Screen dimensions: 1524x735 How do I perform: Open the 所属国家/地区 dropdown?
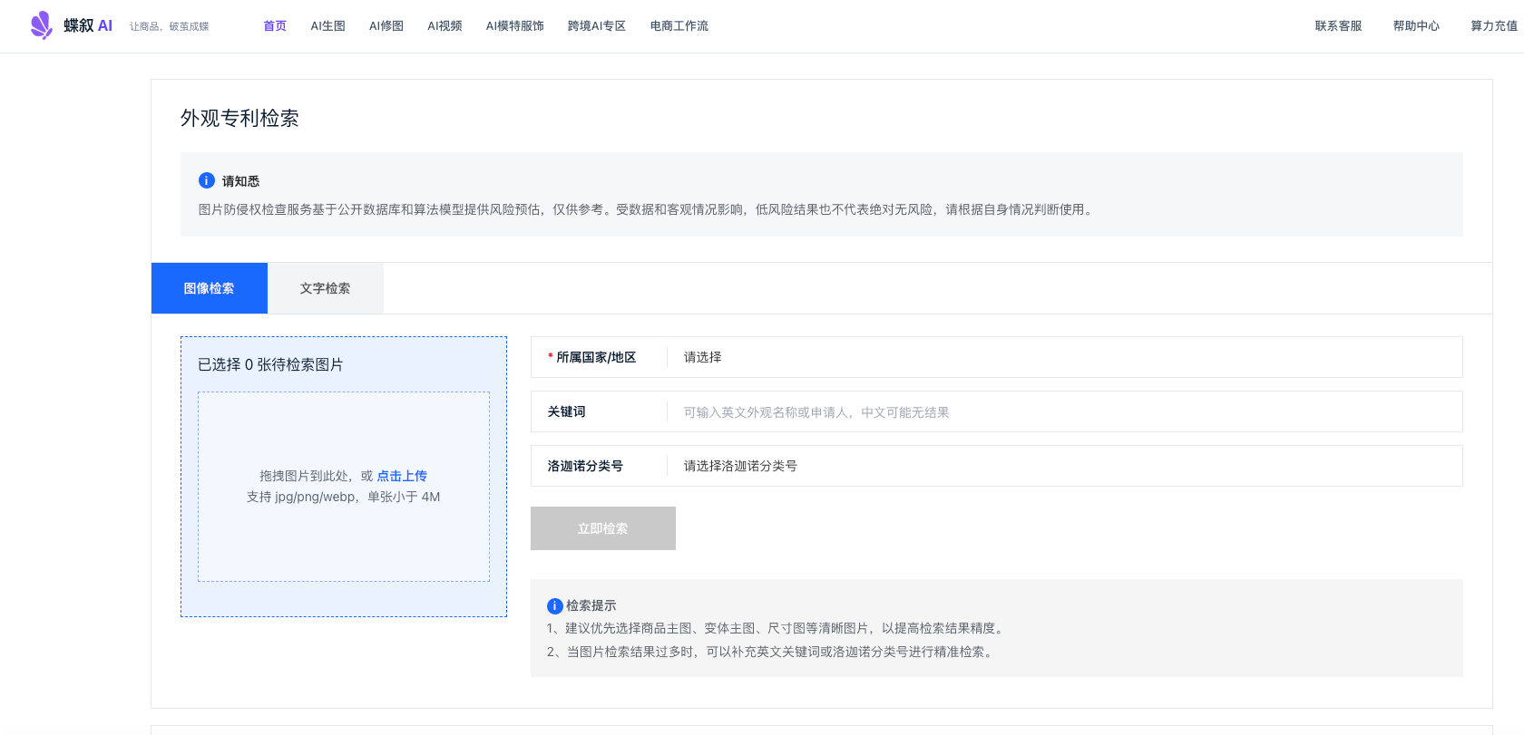click(x=997, y=357)
